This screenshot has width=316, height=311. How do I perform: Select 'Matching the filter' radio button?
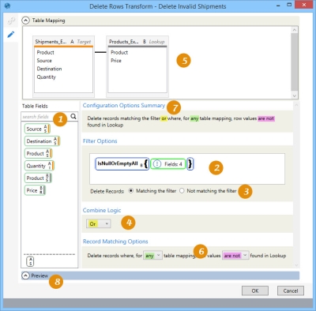pos(130,191)
